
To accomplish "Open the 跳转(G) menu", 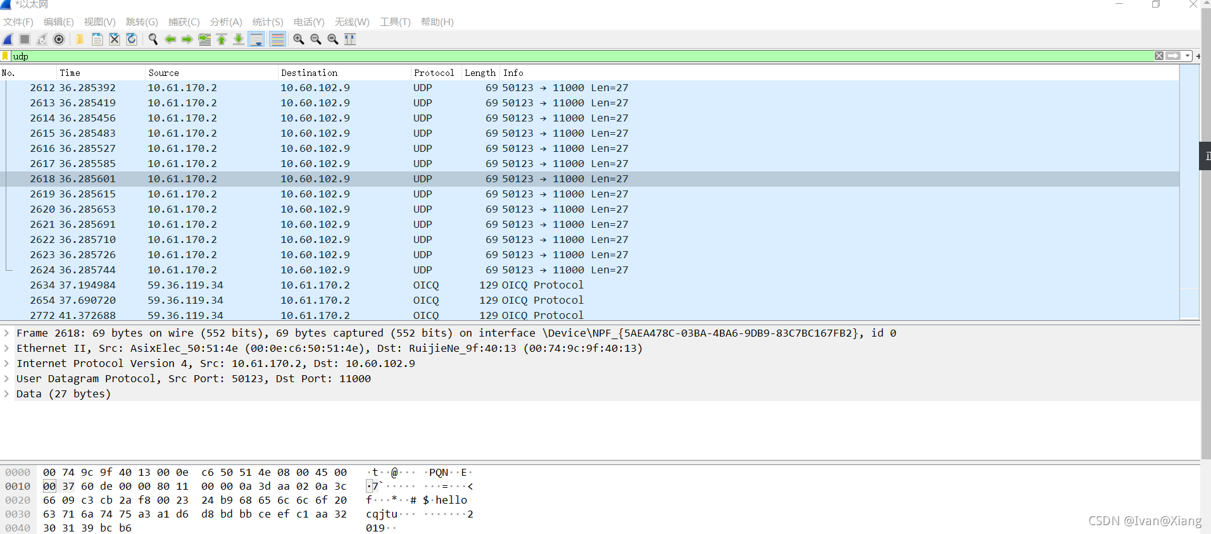I will point(142,22).
